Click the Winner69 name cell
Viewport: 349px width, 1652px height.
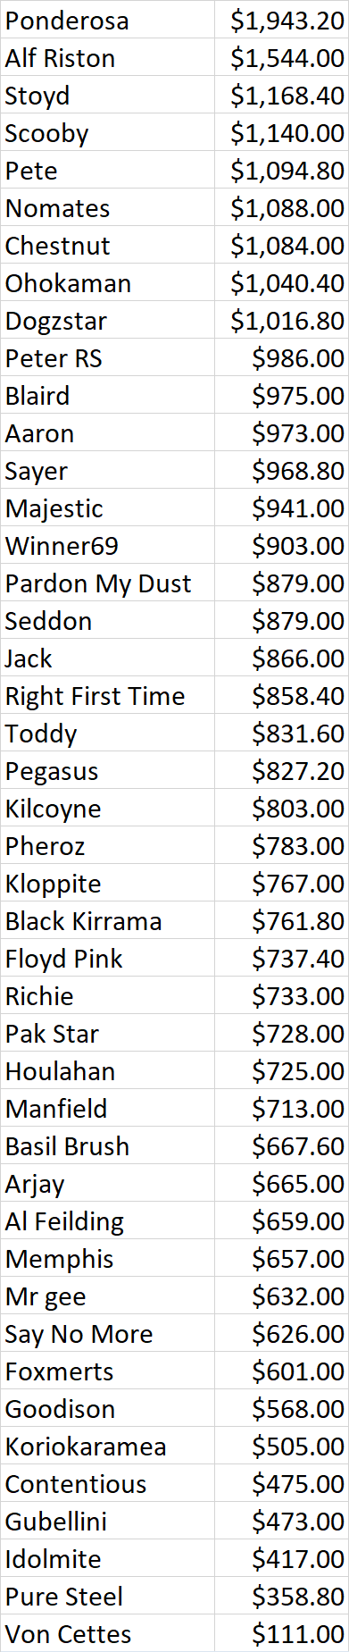(x=107, y=545)
